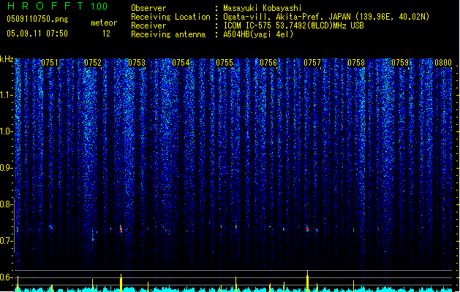Image resolution: width=460 pixels, height=292 pixels.
Task: Click the 0.7 kHz axis label
Action: pyautogui.click(x=6, y=241)
